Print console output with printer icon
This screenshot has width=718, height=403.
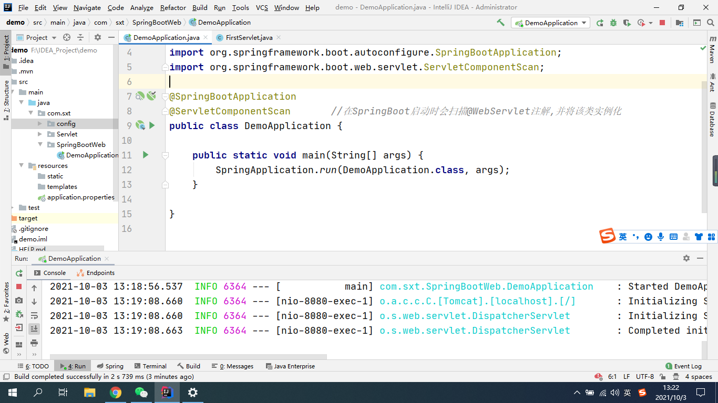[x=34, y=343]
